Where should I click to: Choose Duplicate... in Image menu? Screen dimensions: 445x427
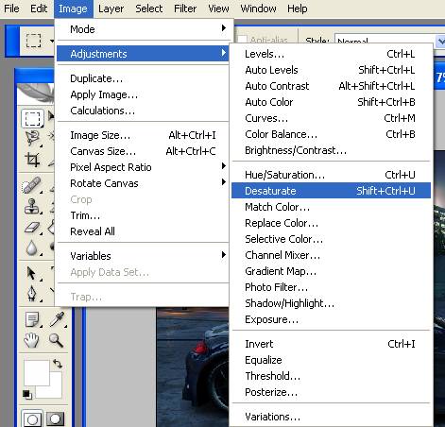pyautogui.click(x=143, y=78)
